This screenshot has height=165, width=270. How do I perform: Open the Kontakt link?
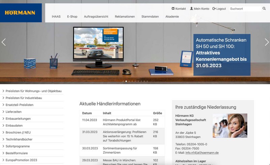click(x=181, y=9)
